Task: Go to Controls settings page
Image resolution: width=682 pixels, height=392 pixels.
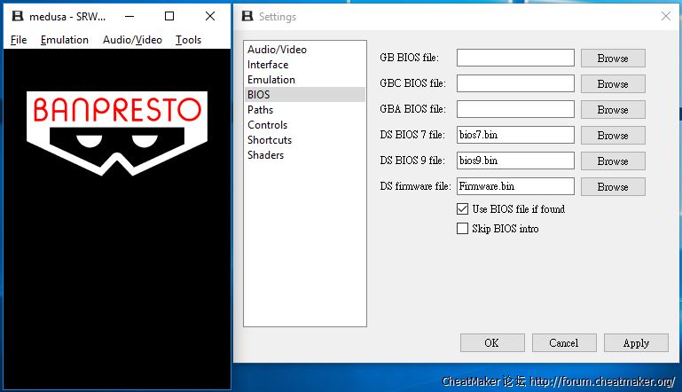Action: click(267, 125)
